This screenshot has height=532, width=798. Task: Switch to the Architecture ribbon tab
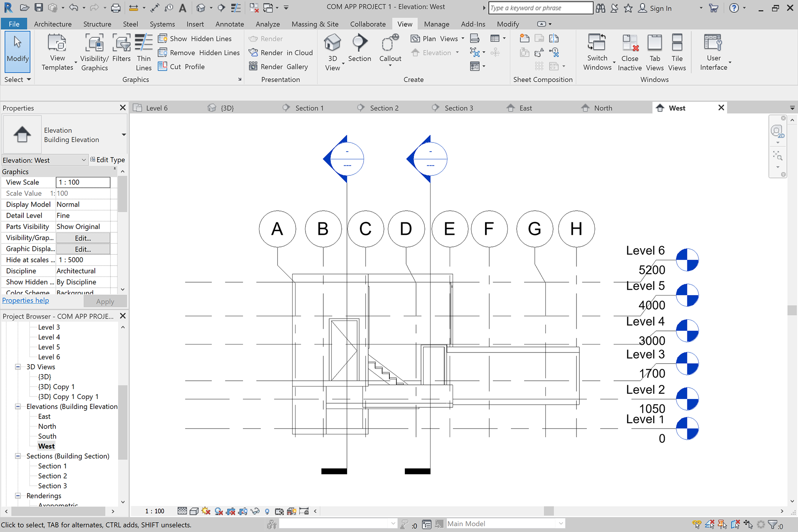(53, 24)
